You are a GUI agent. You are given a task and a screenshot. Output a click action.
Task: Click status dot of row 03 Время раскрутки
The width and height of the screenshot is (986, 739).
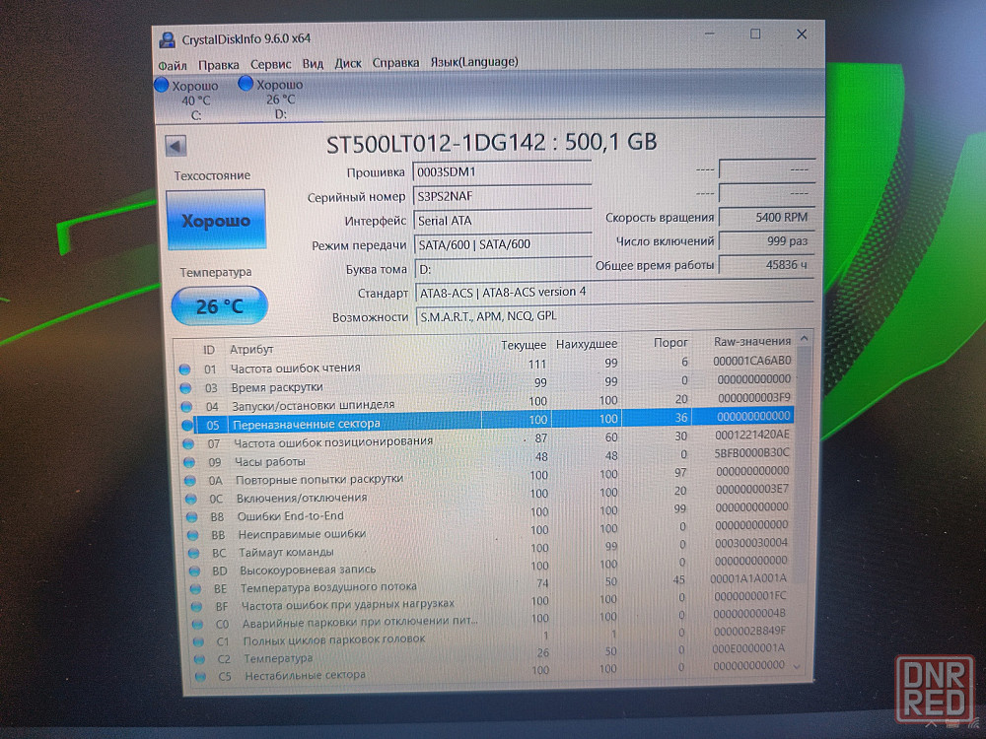(x=185, y=387)
